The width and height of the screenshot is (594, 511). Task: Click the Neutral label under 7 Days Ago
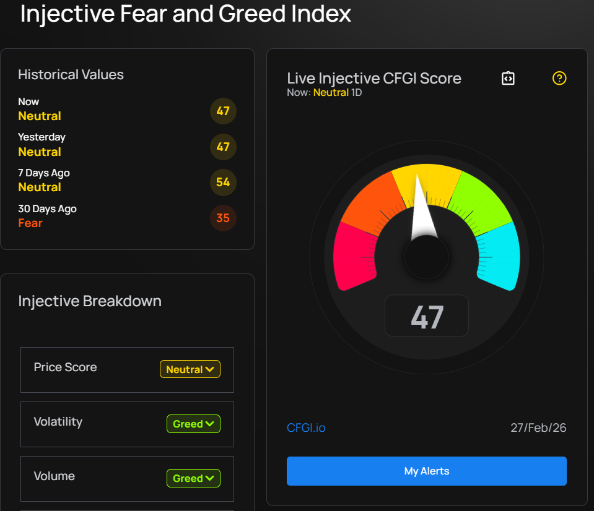(40, 187)
